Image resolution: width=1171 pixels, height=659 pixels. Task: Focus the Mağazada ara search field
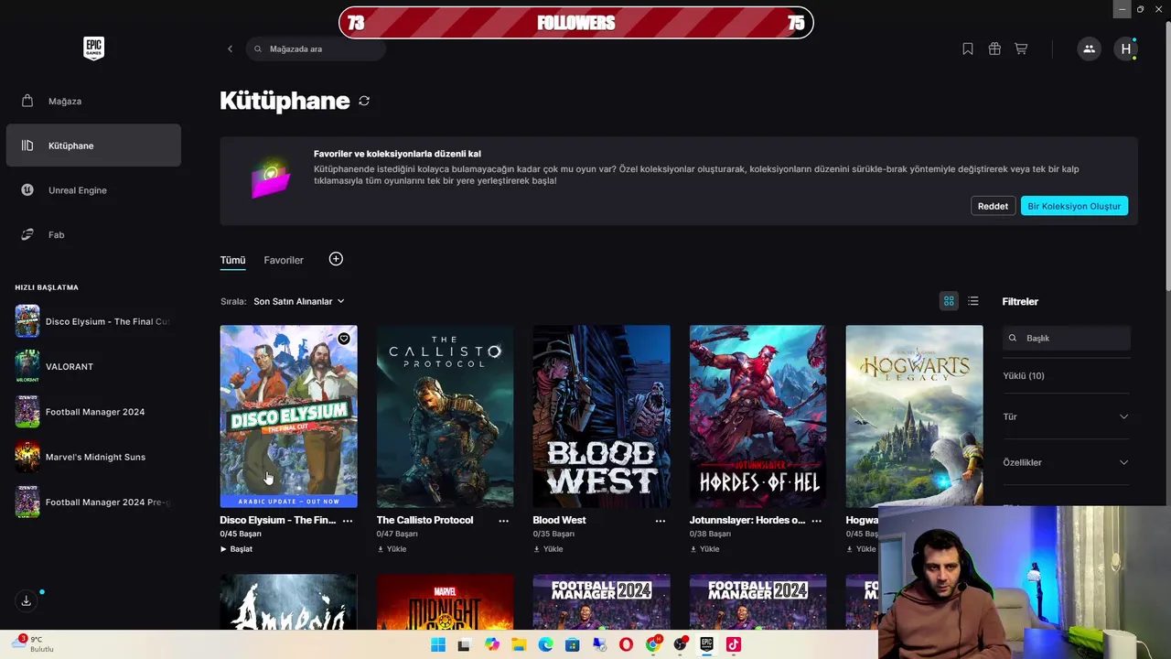[316, 49]
